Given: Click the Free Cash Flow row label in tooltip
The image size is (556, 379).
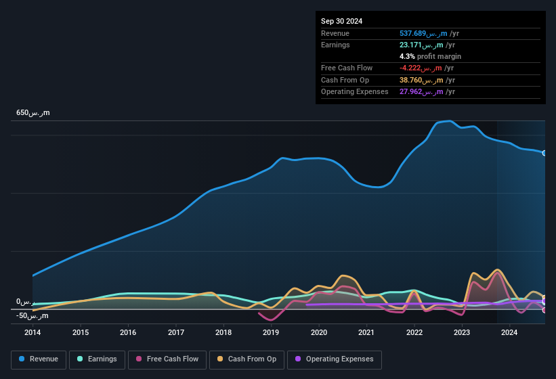Looking at the screenshot, I should pyautogui.click(x=347, y=68).
